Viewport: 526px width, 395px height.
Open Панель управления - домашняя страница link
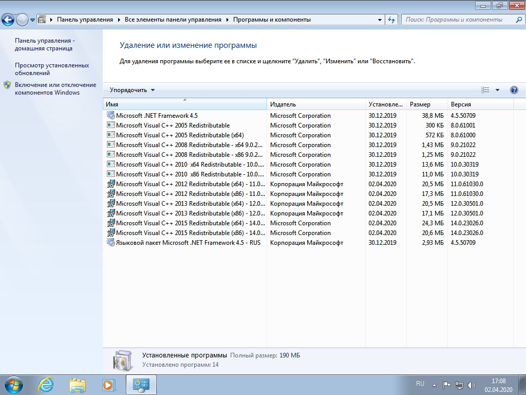coord(44,44)
